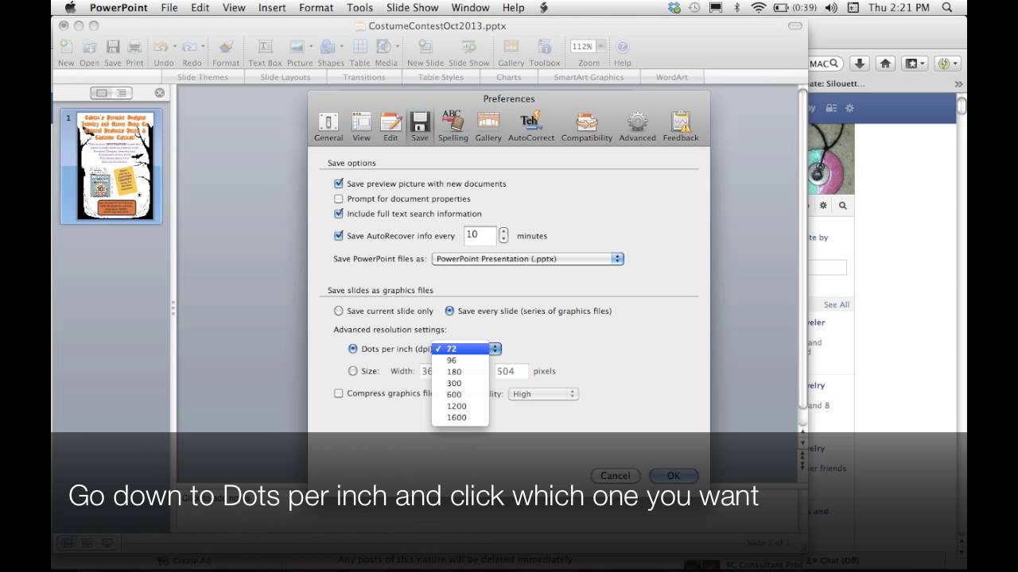Toggle Save preview picture with new documents
This screenshot has width=1018, height=572.
tap(339, 184)
